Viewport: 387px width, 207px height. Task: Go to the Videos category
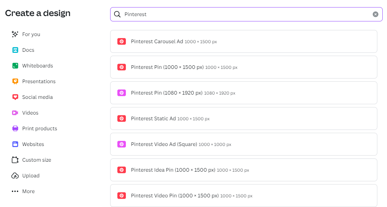point(30,113)
